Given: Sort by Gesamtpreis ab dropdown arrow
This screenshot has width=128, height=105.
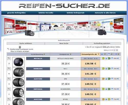Looking at the screenshot, I should click(99, 54).
